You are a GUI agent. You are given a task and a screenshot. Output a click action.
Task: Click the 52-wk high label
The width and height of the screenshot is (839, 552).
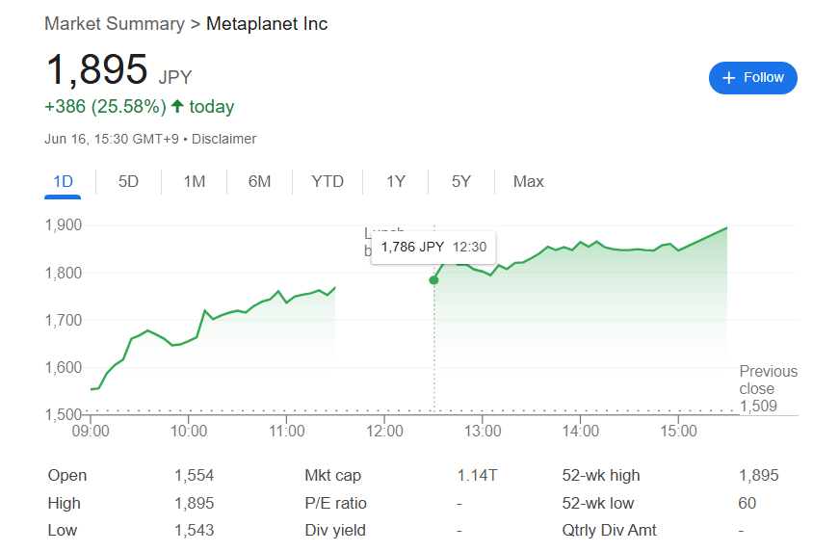tap(600, 475)
